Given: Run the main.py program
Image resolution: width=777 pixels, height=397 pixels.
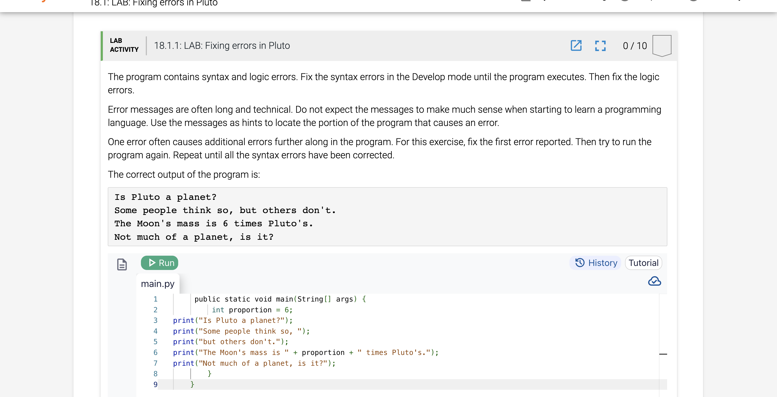Looking at the screenshot, I should 160,263.
